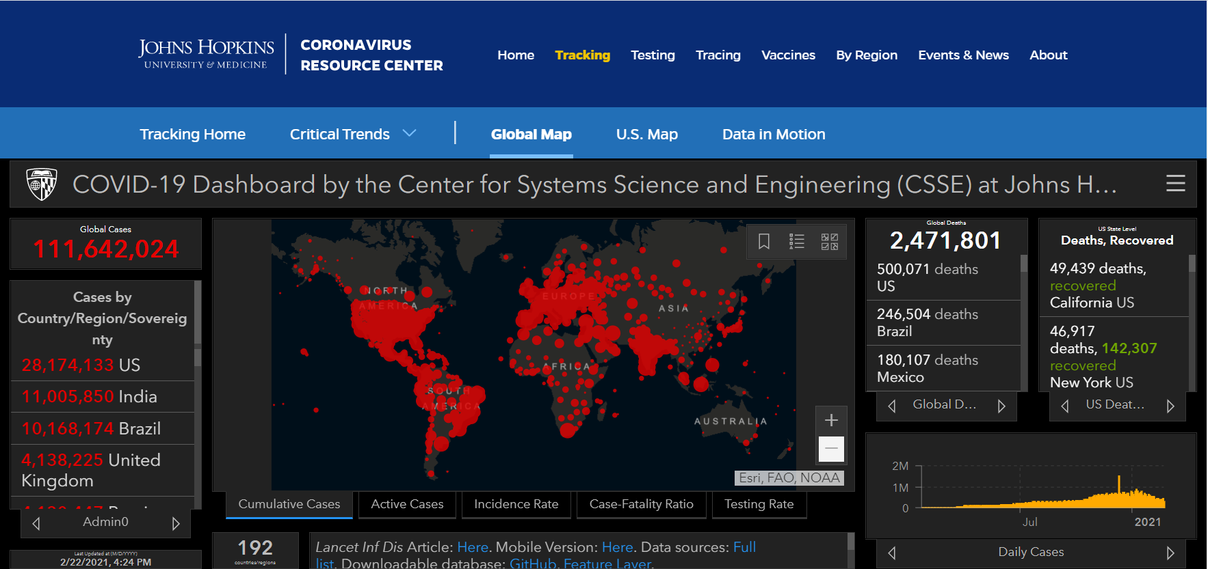Click the Global Cases total 111,642,024
1208x569 pixels.
click(106, 249)
